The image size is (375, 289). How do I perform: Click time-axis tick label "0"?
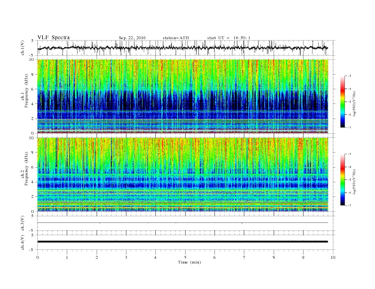[x=37, y=257]
